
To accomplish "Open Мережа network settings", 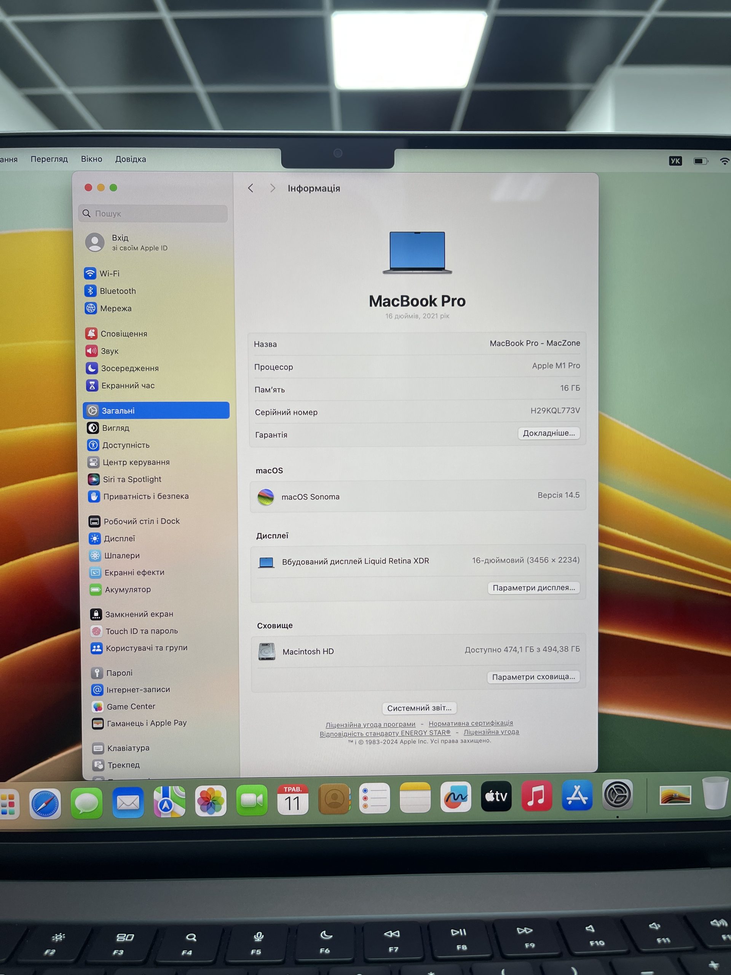I will click(x=109, y=308).
